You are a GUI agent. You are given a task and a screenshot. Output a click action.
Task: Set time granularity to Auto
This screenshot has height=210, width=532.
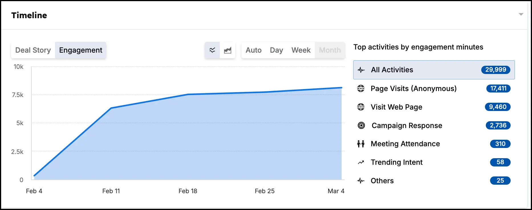(x=253, y=50)
